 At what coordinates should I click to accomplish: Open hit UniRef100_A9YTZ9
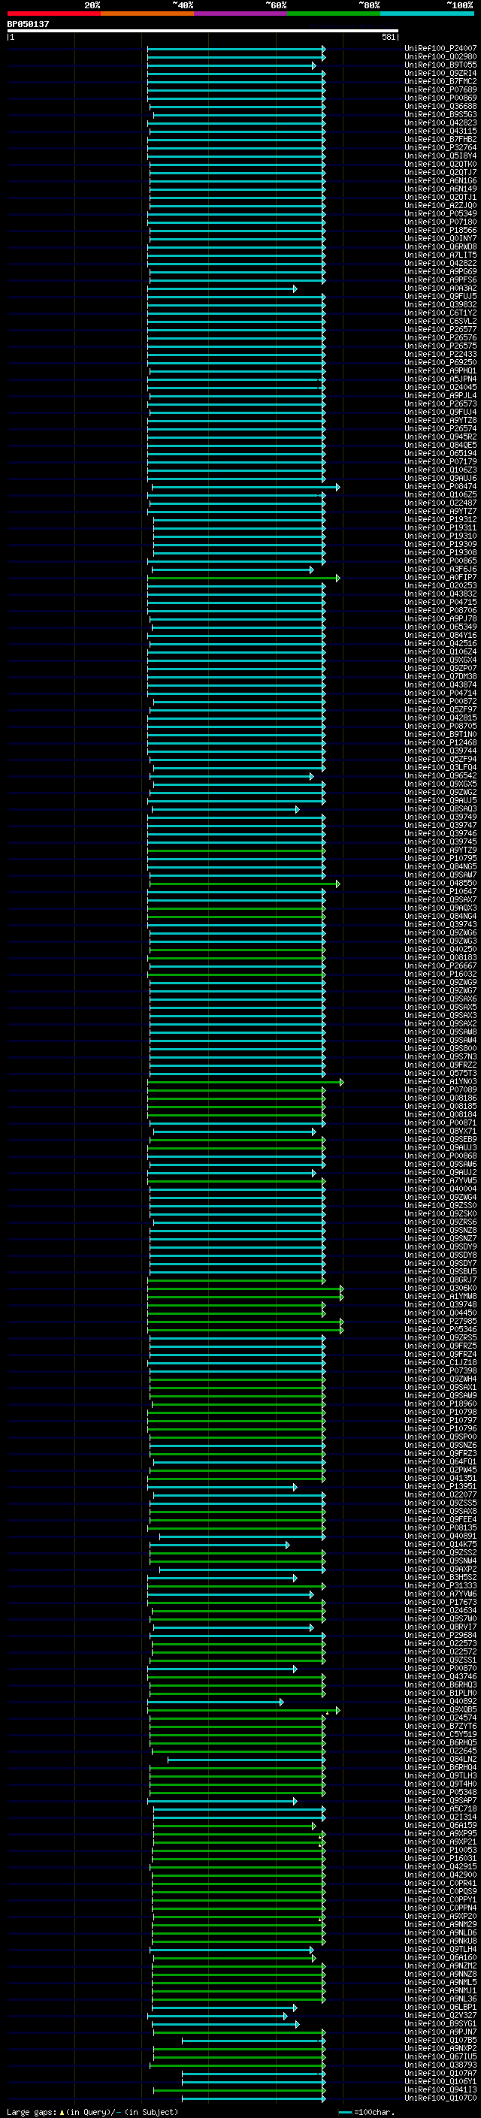pos(440,851)
